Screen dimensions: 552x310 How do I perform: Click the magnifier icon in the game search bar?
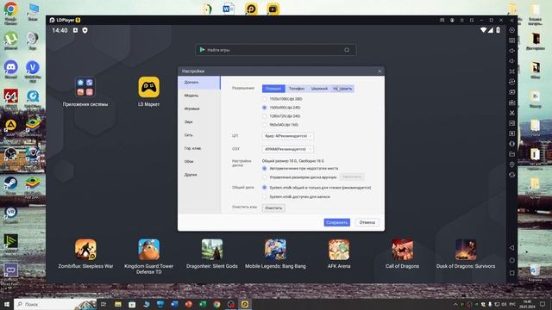coord(347,50)
